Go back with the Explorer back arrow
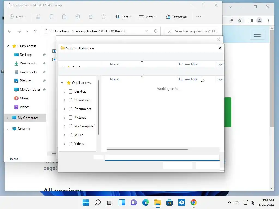Viewport: 279px width, 209px height. (x=10, y=31)
